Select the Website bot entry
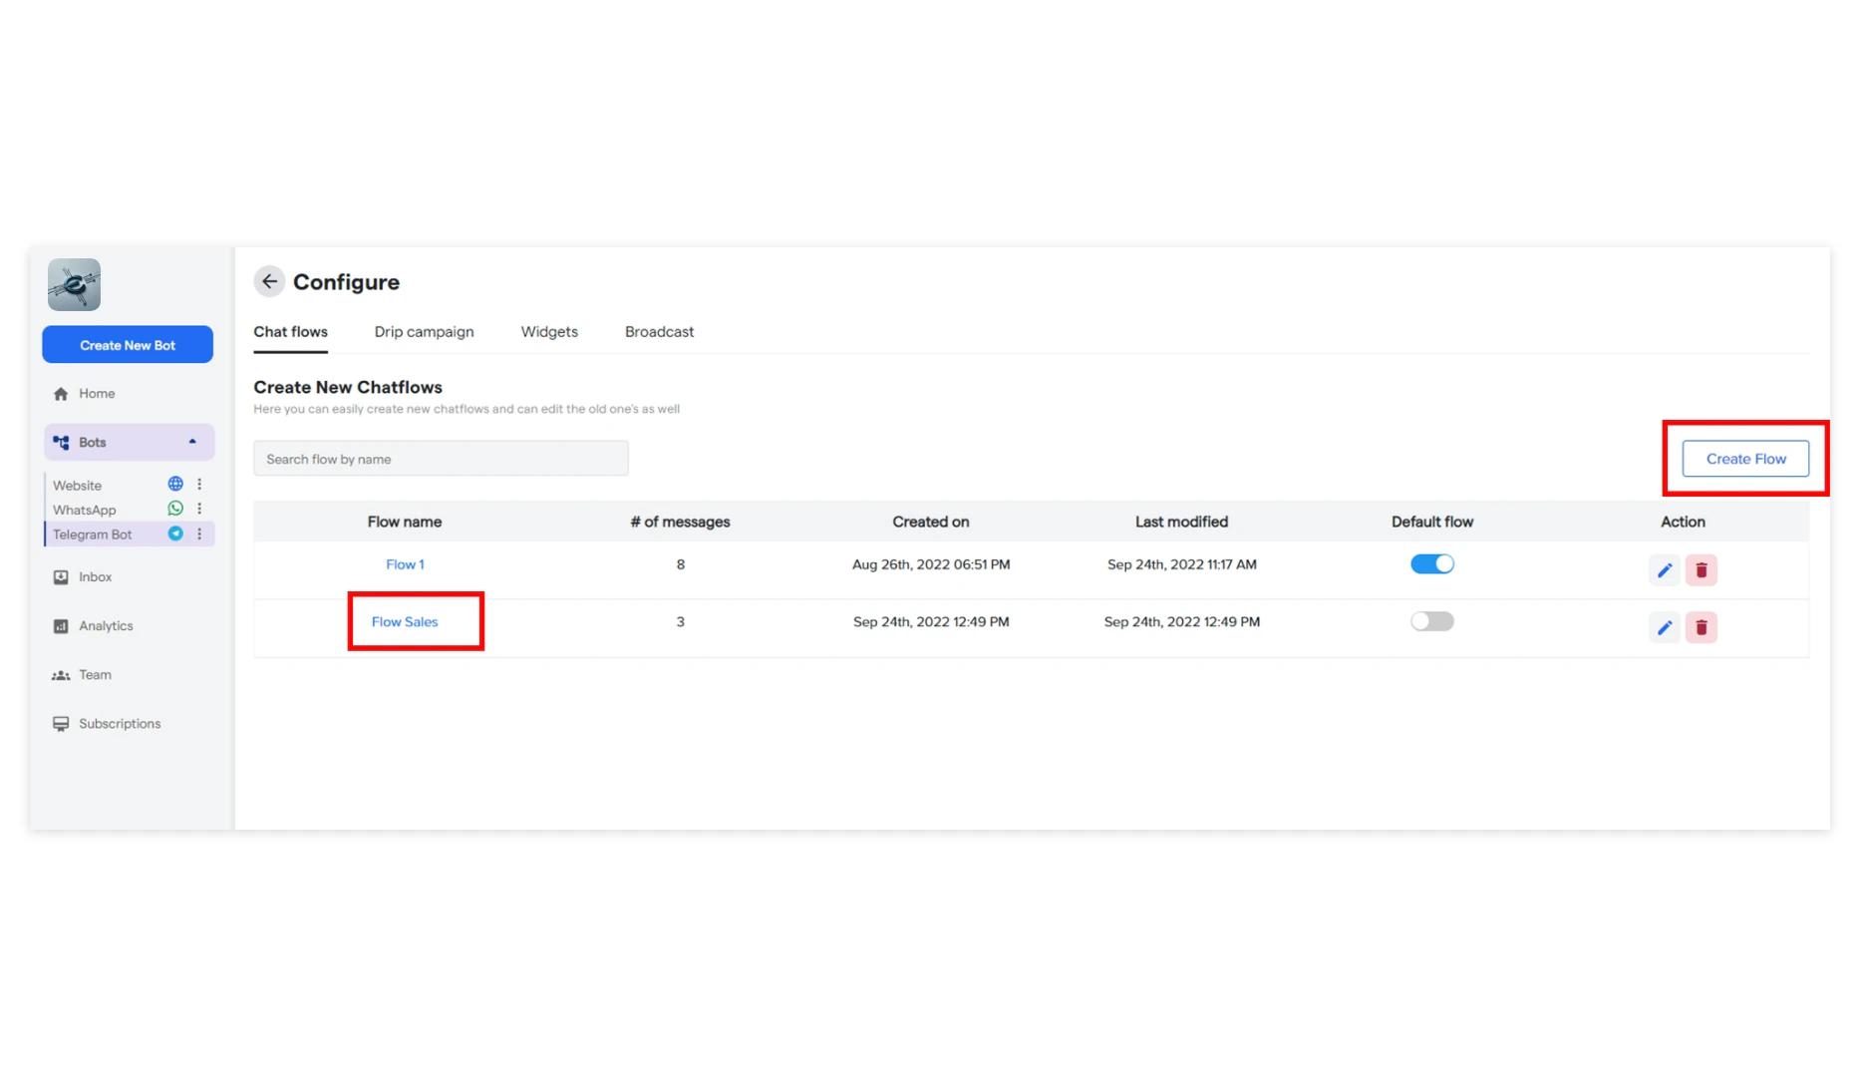 (77, 486)
